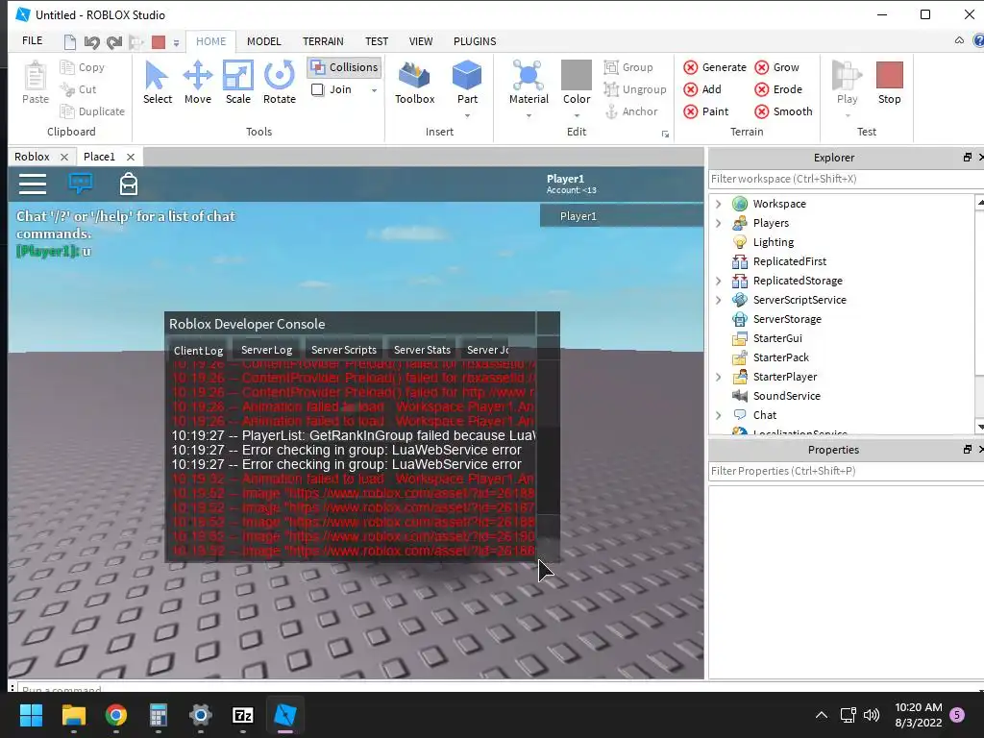The height and width of the screenshot is (738, 984).
Task: Select the terrain Grow tool
Action: pos(776,67)
